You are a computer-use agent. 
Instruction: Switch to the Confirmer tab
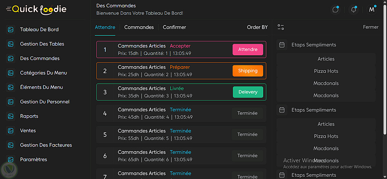coord(175,27)
